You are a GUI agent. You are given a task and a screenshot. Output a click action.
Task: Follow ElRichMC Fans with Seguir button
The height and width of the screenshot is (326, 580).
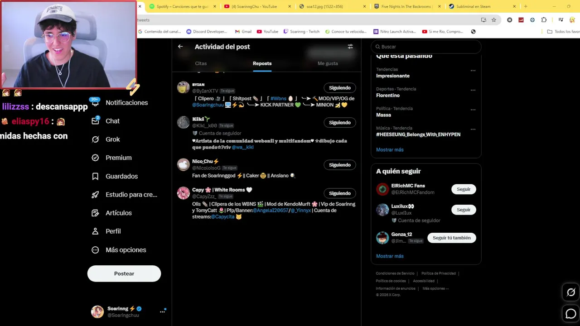coord(464,189)
